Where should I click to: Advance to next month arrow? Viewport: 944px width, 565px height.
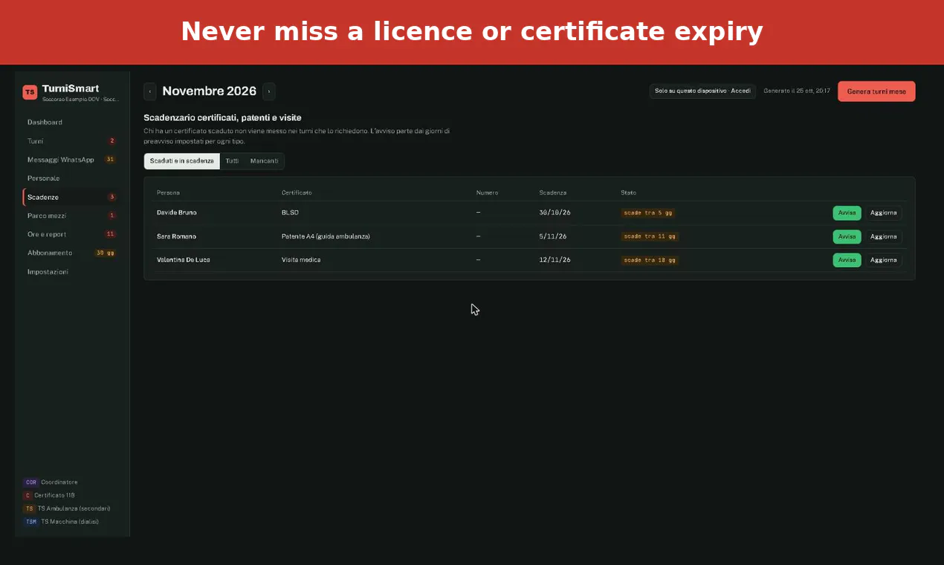[269, 91]
